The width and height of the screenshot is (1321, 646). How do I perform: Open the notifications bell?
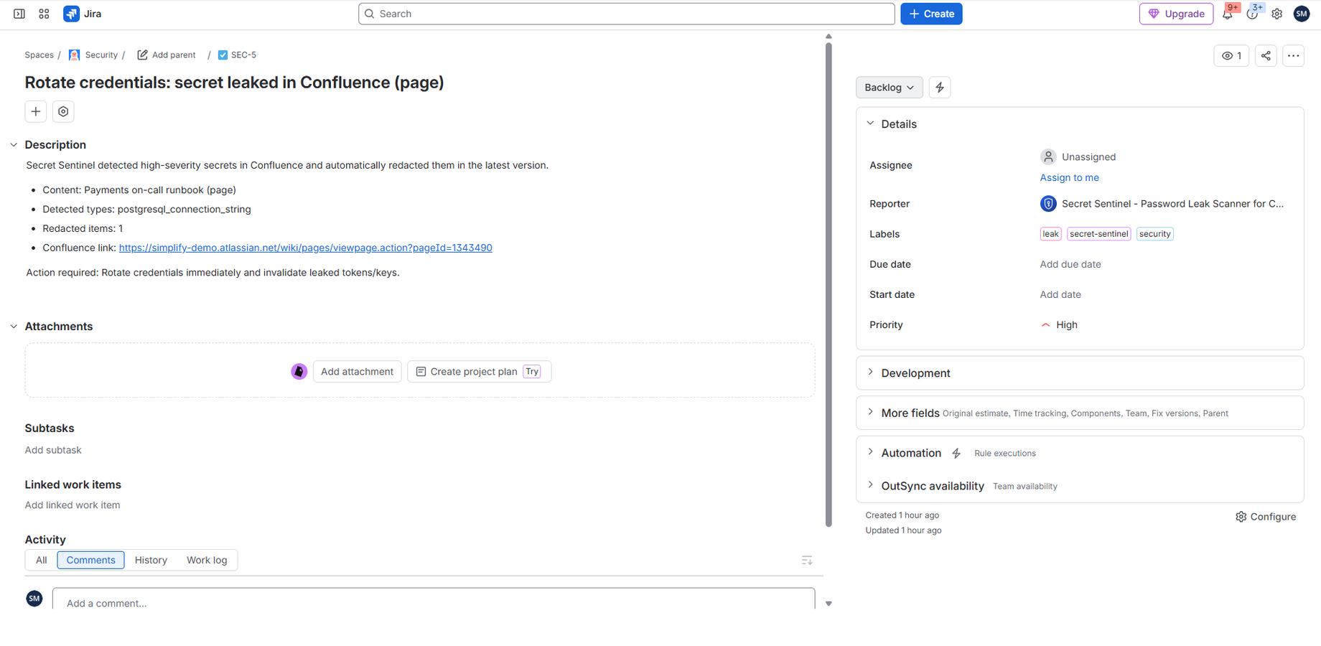(1228, 14)
